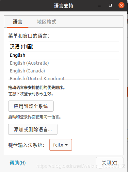128x172 pixels.
Task: Select English (United Kingdom) row
Action: [x=64, y=77]
